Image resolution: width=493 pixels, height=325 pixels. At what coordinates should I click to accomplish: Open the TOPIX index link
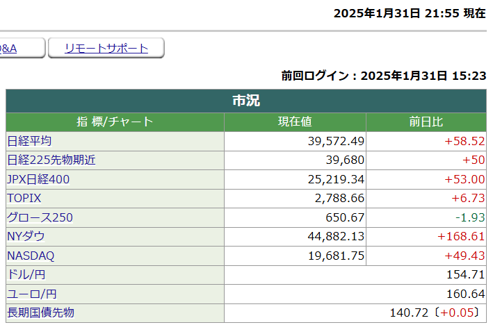[24, 198]
